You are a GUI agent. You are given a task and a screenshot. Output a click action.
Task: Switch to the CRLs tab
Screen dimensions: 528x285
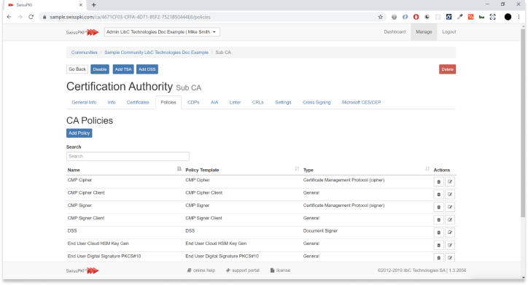pos(258,102)
